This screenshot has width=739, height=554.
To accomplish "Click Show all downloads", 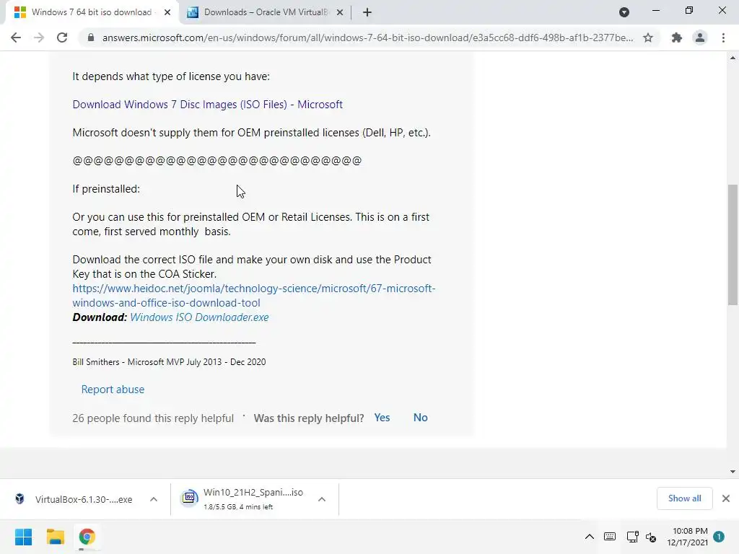I will (684, 498).
